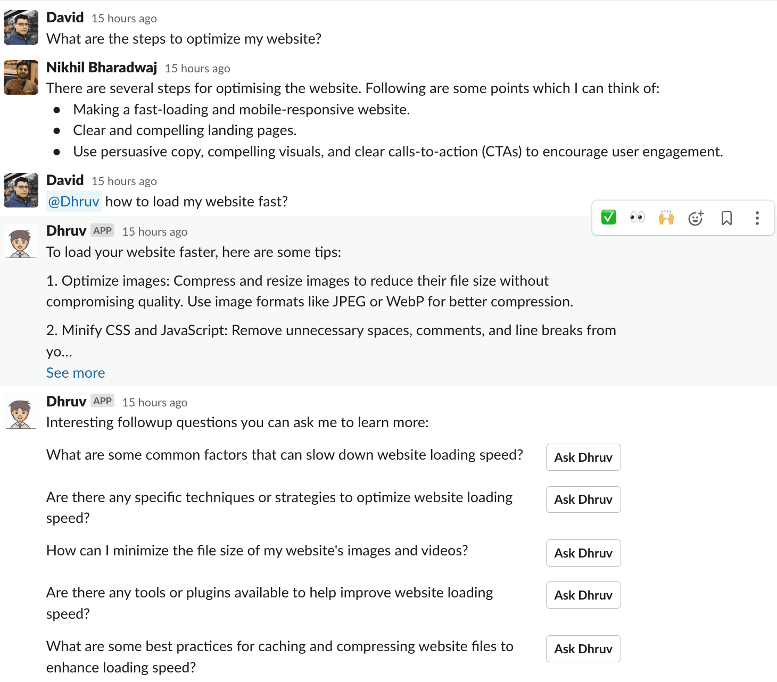
Task: Open David's avatar on the first message
Action: (x=21, y=28)
